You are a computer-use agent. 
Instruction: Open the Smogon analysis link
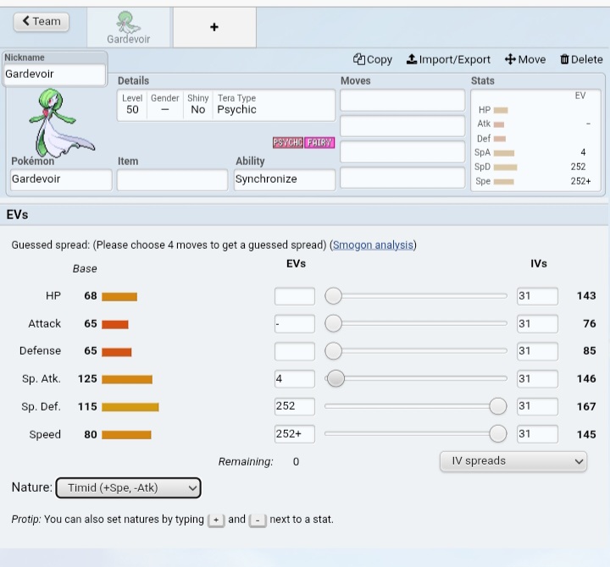click(x=373, y=245)
